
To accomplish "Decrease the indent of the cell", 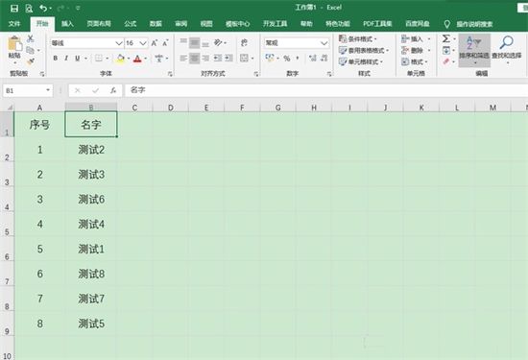I will [218, 59].
